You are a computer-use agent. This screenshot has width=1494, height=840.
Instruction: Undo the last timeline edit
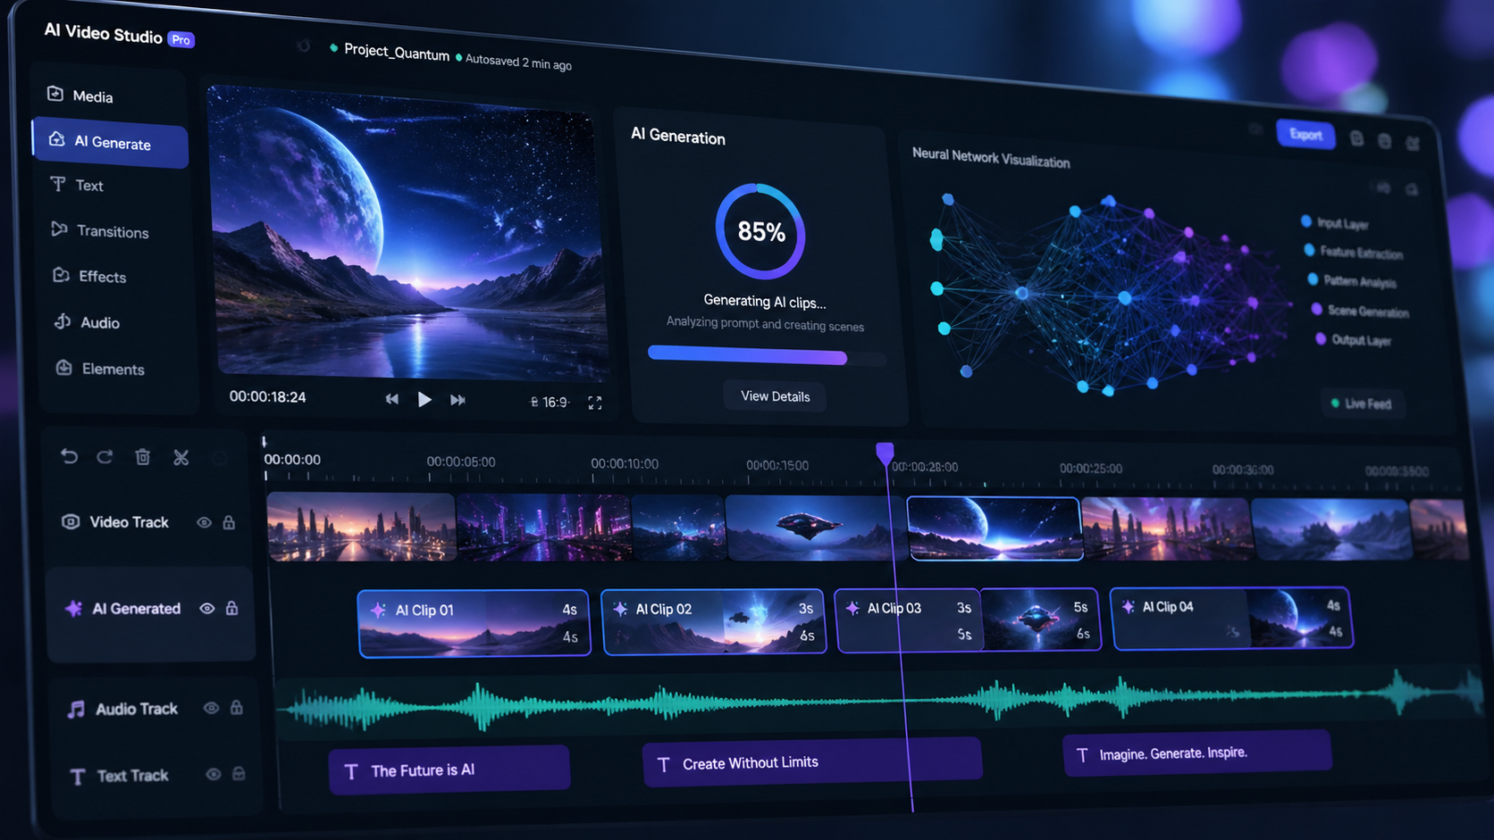pyautogui.click(x=69, y=456)
